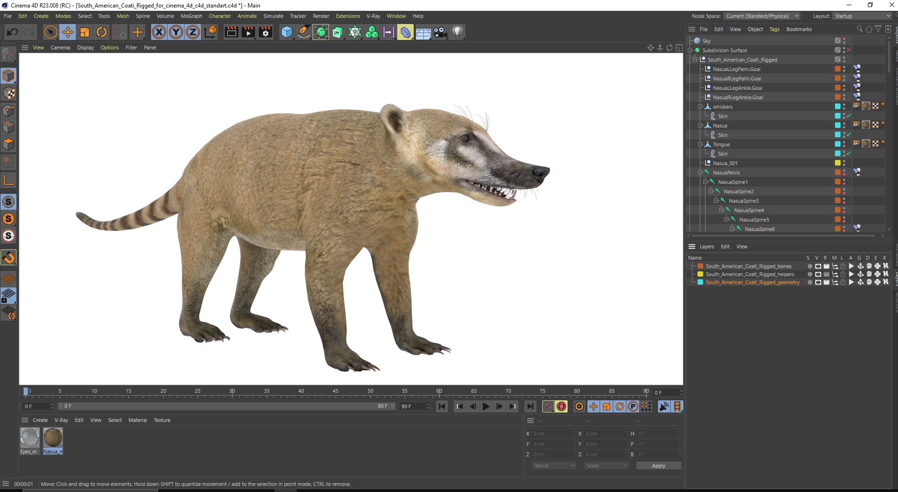Click the orange bones layer color swatch
The height and width of the screenshot is (492, 898).
click(700, 266)
